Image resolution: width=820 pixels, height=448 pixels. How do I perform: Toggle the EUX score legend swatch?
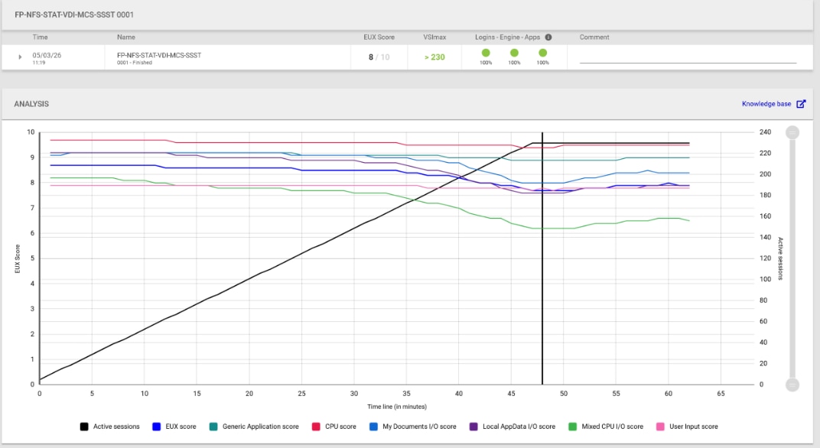(156, 427)
